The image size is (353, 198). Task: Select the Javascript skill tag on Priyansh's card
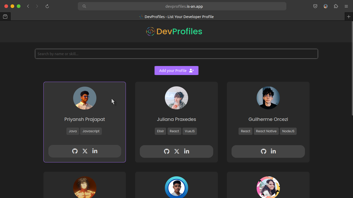coord(91,131)
